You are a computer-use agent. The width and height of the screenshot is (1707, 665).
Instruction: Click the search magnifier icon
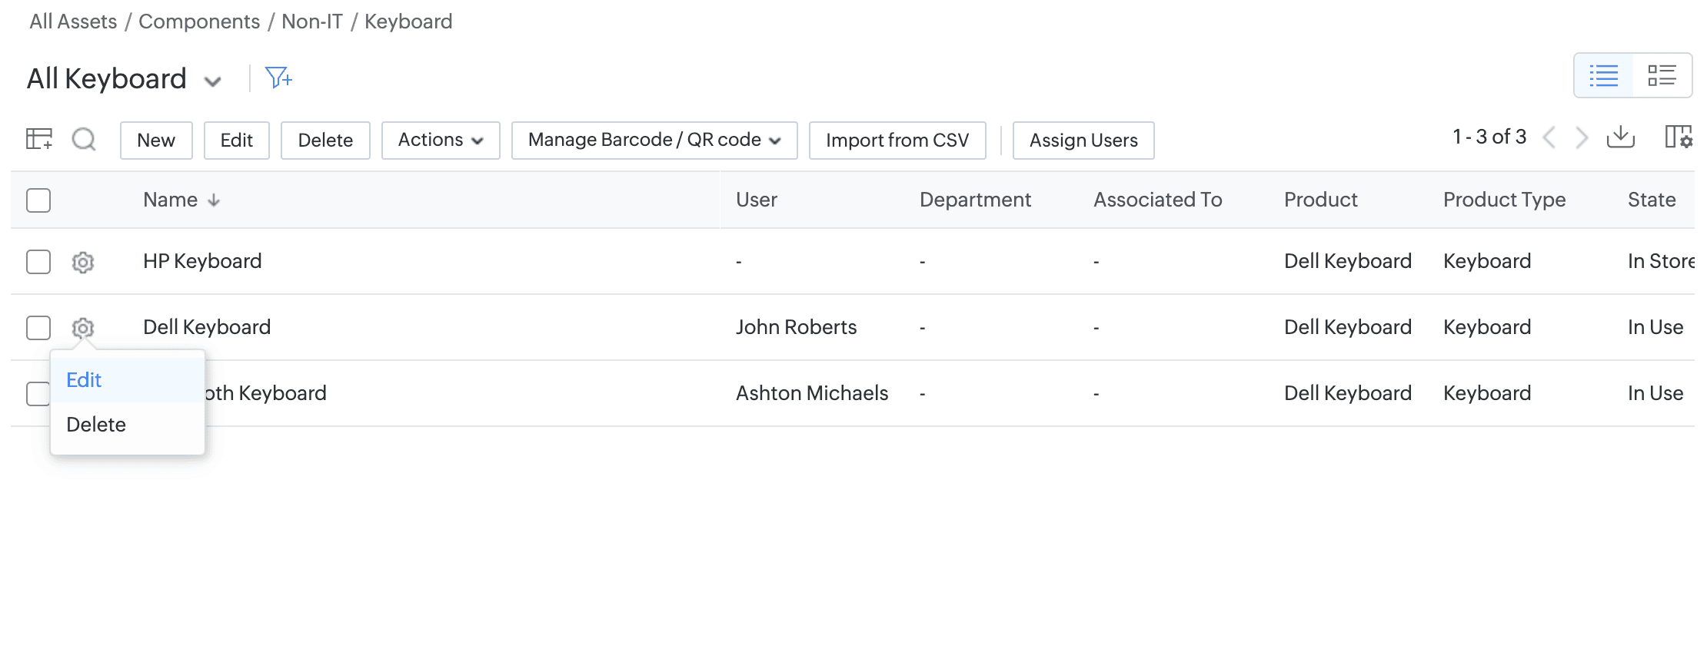tap(84, 139)
